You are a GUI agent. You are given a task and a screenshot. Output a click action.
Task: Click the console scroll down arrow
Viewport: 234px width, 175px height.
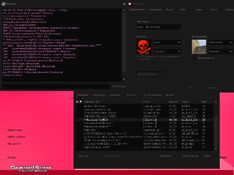point(124,79)
